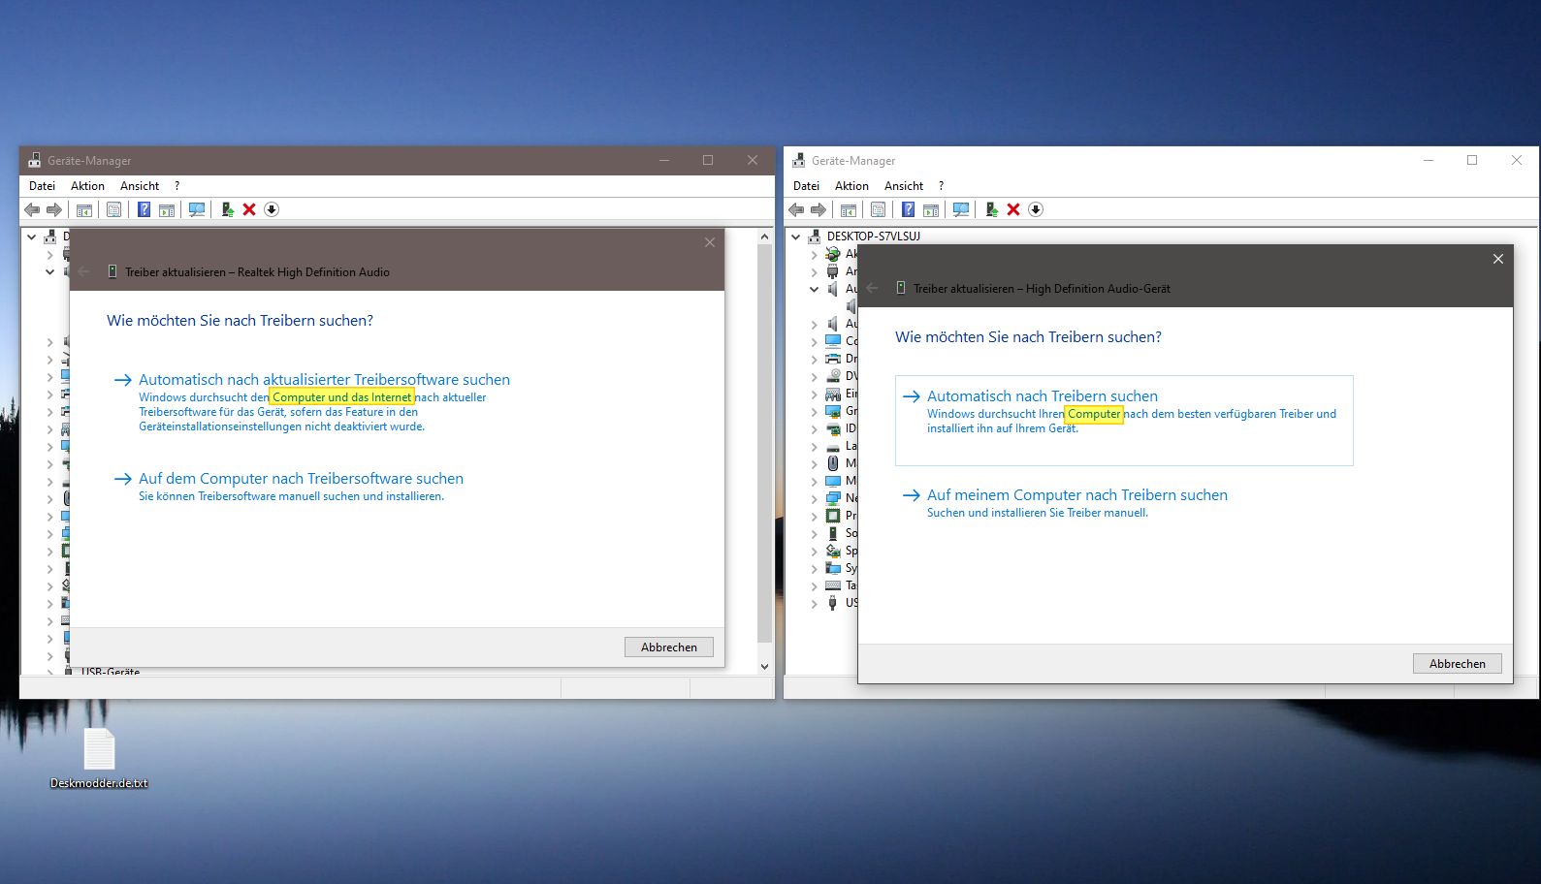Open Properties icon in left Geräte-Manager toolbar

point(113,209)
